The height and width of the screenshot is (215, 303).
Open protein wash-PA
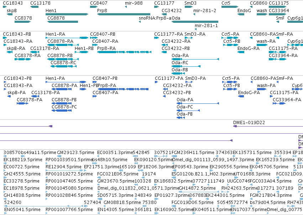point(266,86)
